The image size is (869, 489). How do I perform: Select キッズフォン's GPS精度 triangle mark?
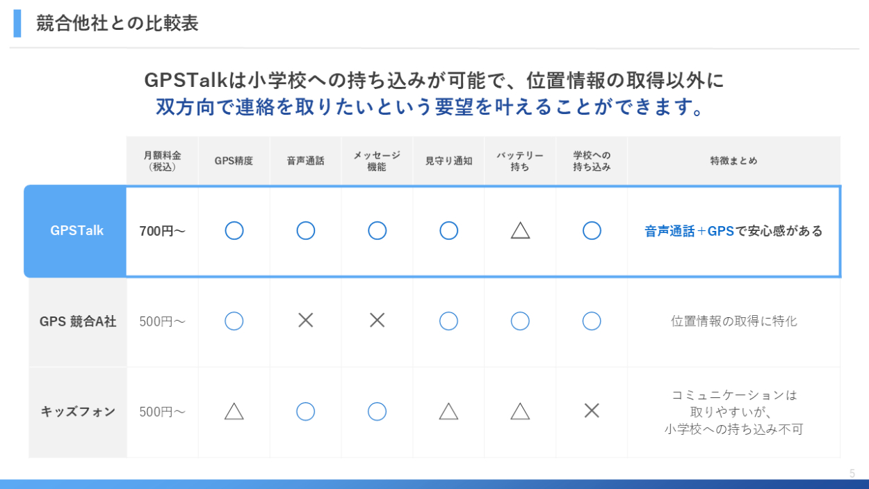point(234,412)
